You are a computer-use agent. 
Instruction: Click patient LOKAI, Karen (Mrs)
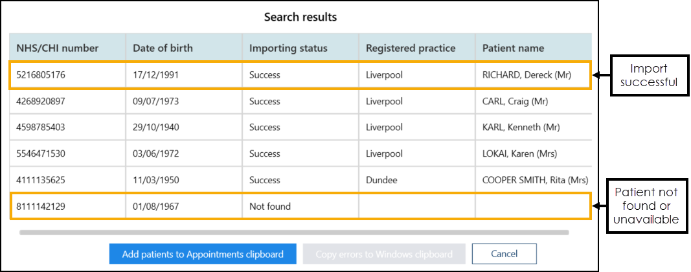519,154
